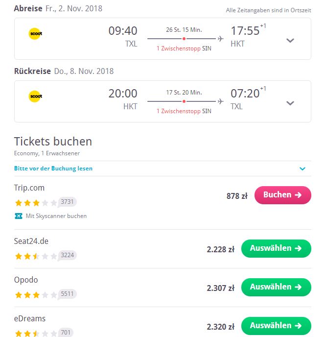Click the star rating for Trip.com

(x=36, y=203)
